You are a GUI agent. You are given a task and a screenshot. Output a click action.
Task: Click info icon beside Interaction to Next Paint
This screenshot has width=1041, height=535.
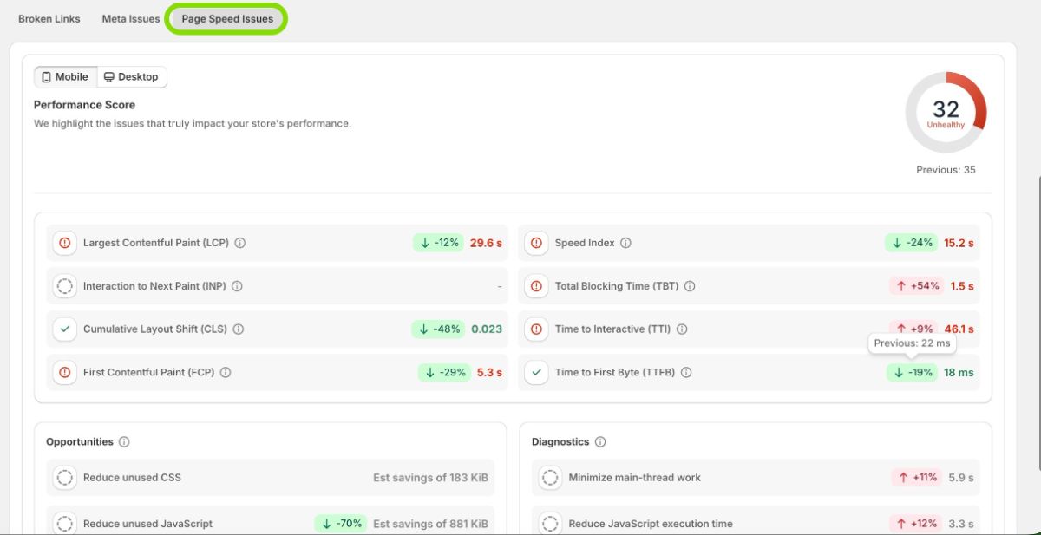click(x=237, y=286)
